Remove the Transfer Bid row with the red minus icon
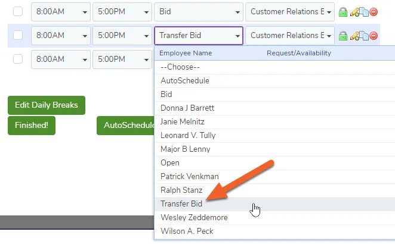The width and height of the screenshot is (395, 244). tap(374, 36)
